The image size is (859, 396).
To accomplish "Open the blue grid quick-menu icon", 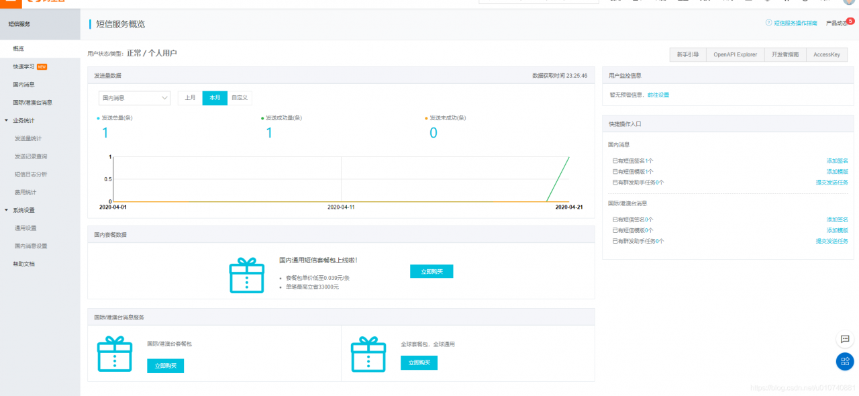I will point(844,361).
